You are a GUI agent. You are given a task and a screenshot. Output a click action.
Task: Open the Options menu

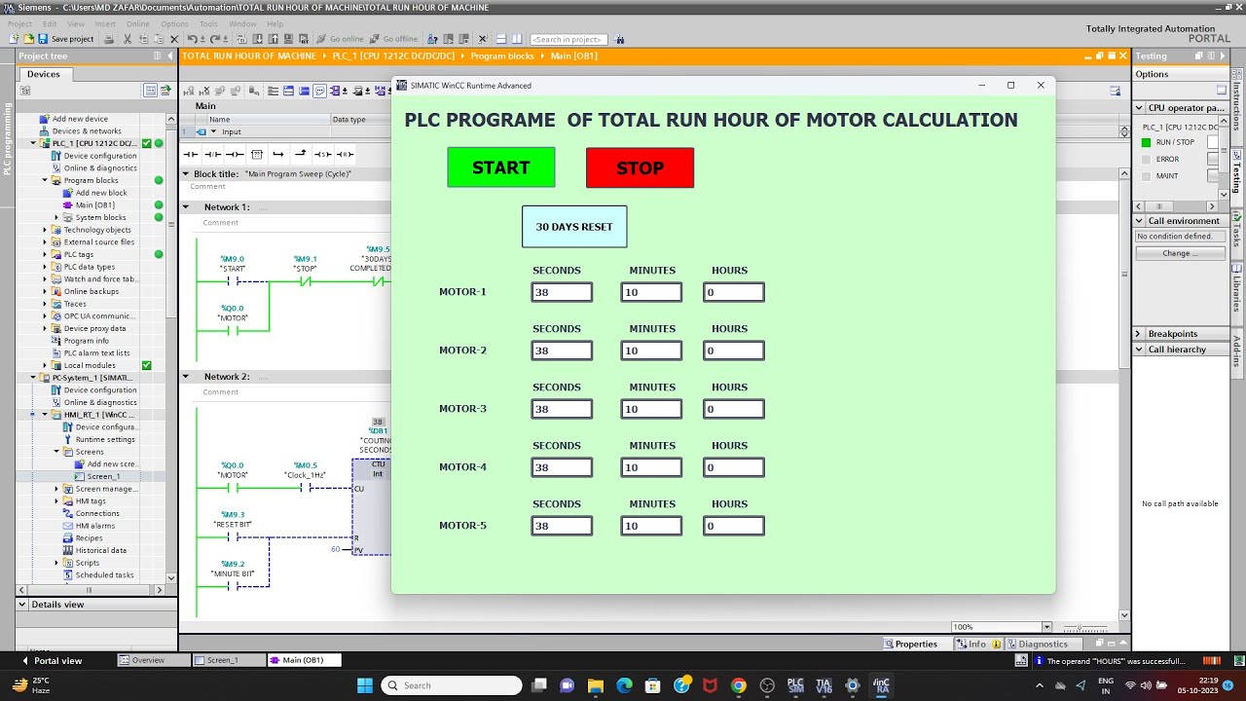point(174,23)
